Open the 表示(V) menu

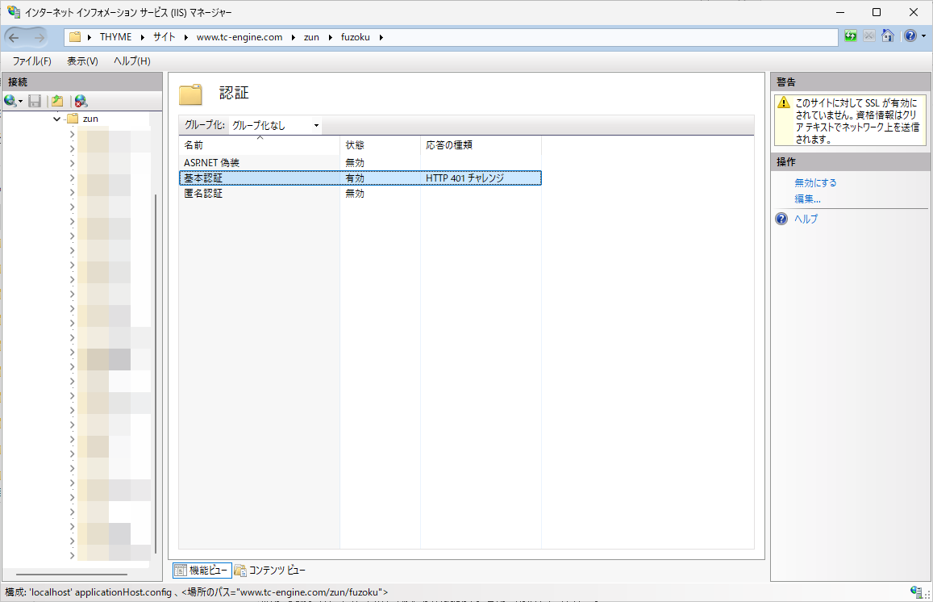point(82,61)
